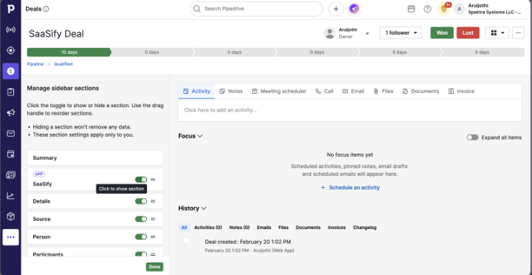This screenshot has height=275, width=532.
Task: Toggle the Source section visibility
Action: [x=141, y=219]
